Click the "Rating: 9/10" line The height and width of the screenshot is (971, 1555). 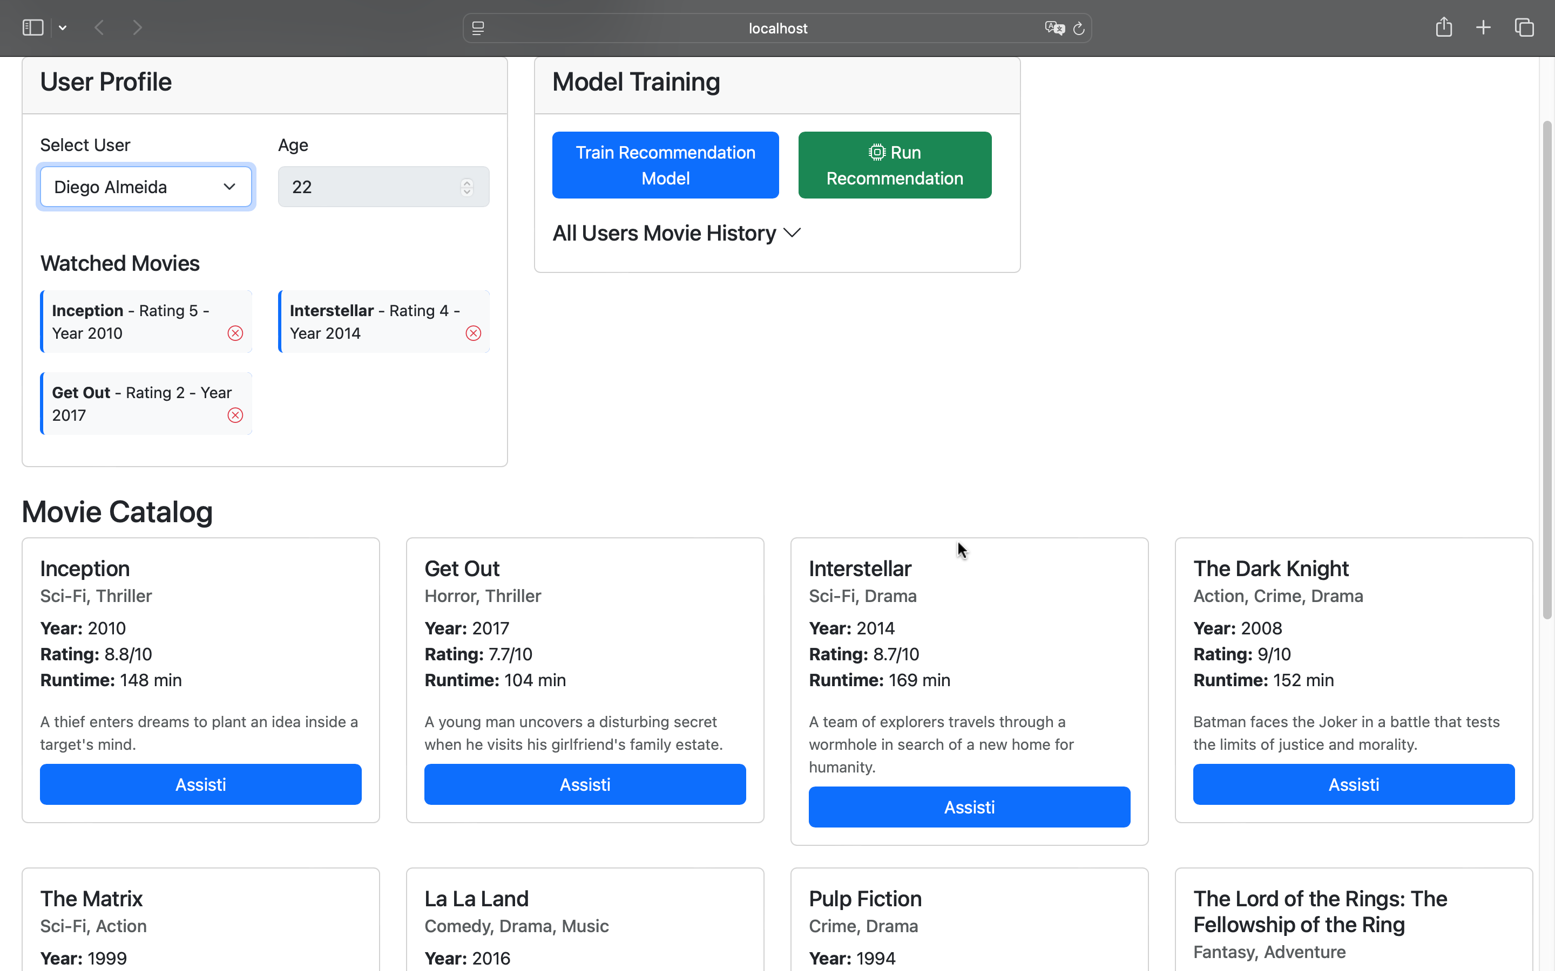[x=1242, y=654]
